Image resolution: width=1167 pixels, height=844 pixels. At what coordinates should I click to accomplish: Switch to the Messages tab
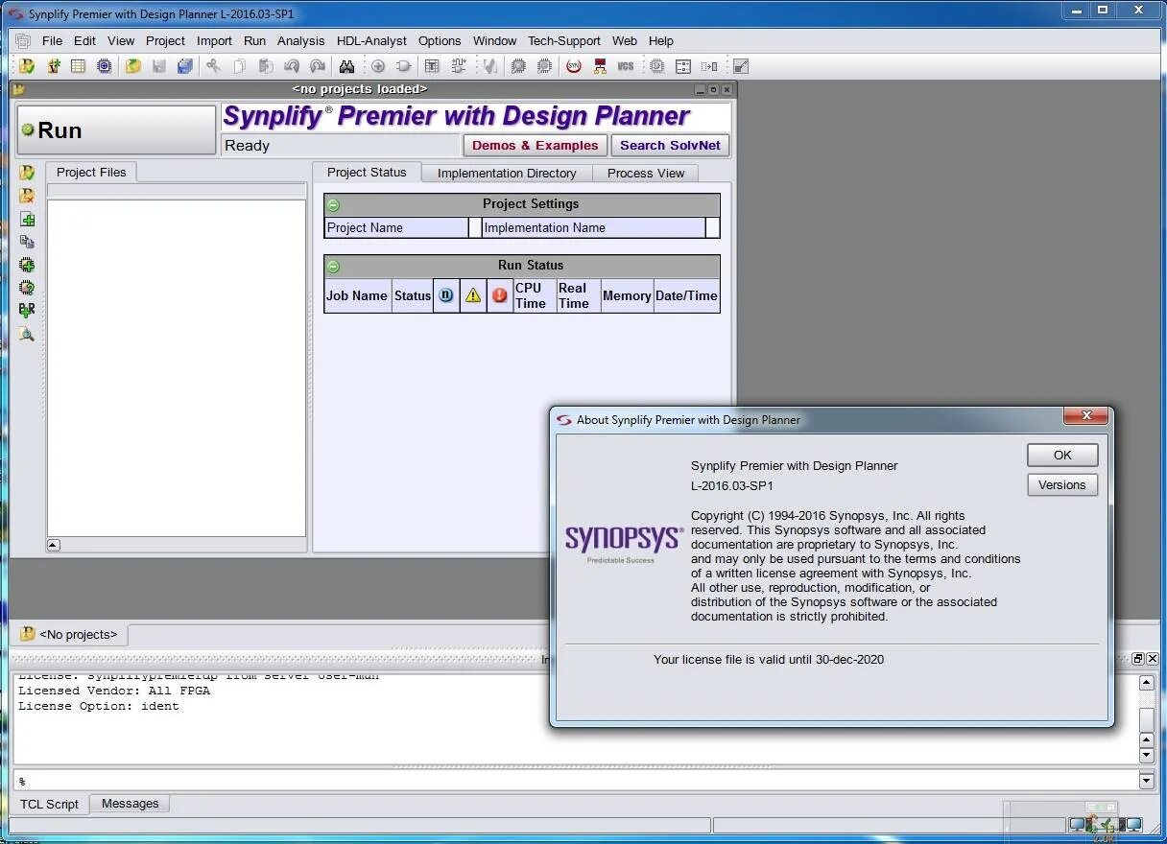[130, 804]
